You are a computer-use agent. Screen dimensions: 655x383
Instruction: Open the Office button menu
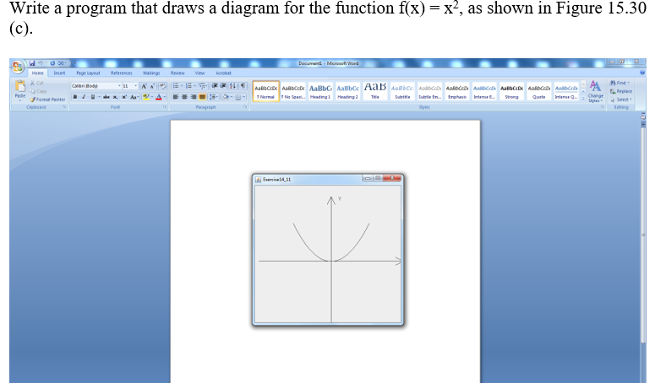[18, 67]
